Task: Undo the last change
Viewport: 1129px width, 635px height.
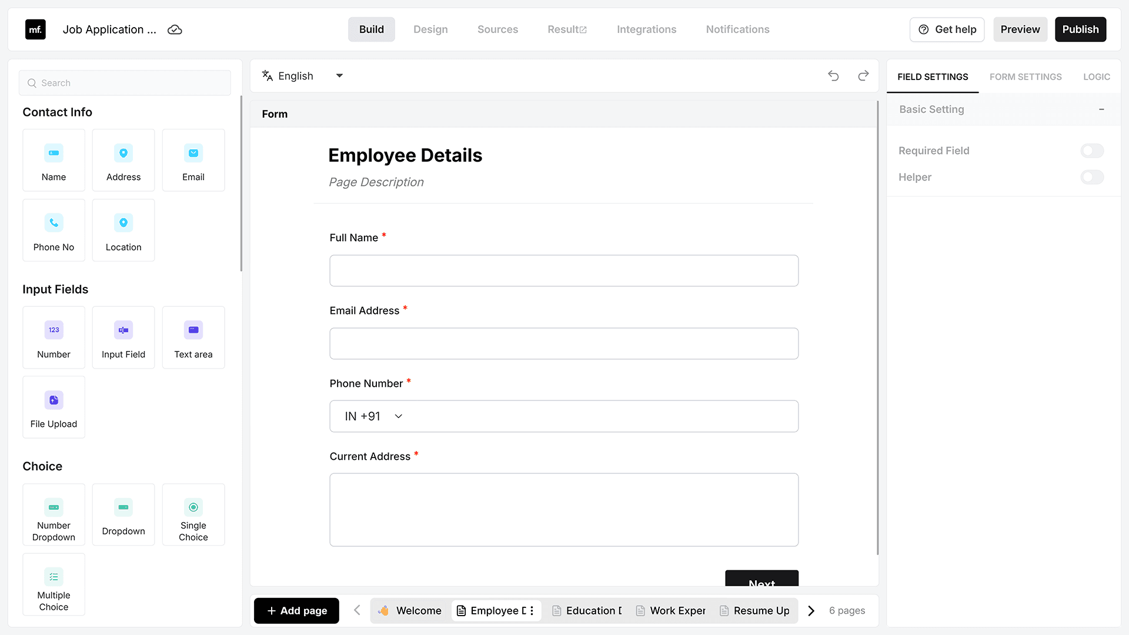Action: [833, 76]
